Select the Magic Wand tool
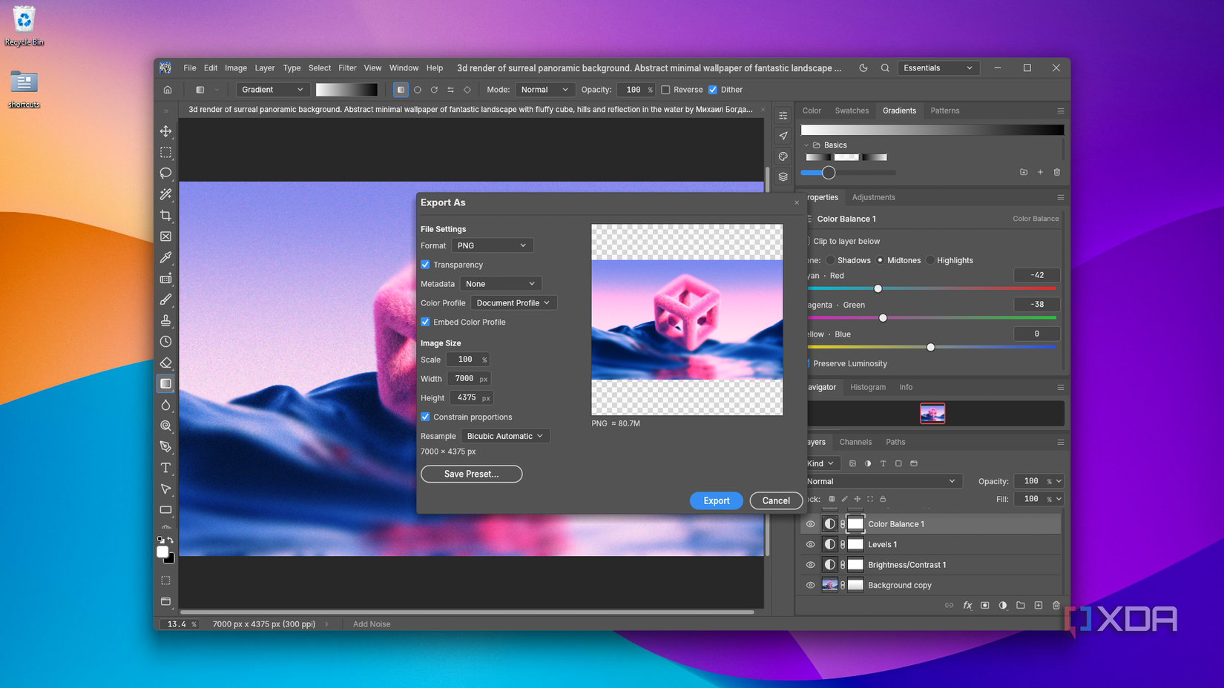This screenshot has height=688, width=1224. (165, 194)
